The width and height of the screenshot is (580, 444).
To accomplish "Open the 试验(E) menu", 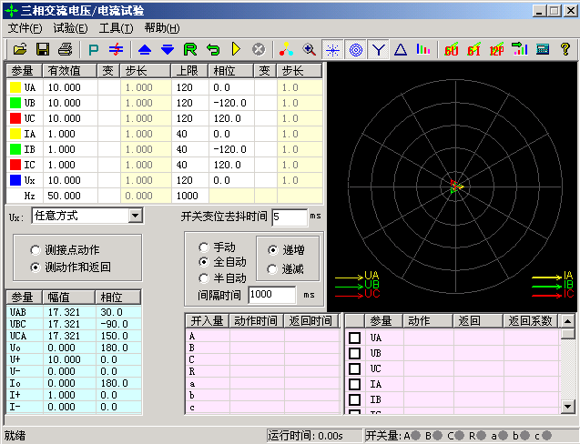I will (70, 28).
